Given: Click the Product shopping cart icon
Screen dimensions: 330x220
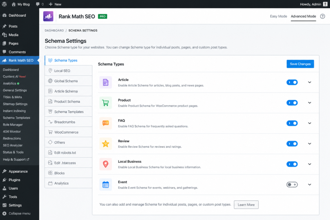Looking at the screenshot, I should pos(106,103).
